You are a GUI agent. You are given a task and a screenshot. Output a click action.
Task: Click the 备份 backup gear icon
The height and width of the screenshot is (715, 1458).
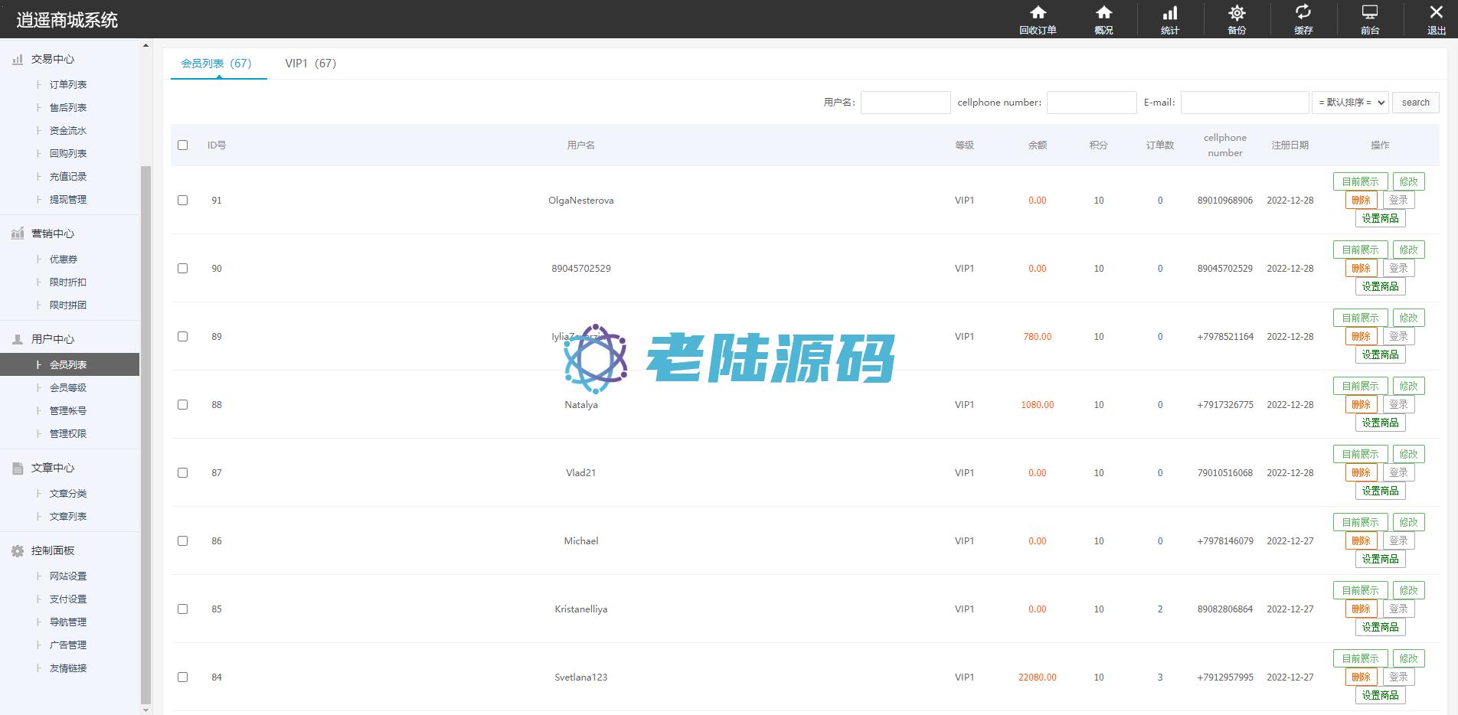pyautogui.click(x=1237, y=13)
